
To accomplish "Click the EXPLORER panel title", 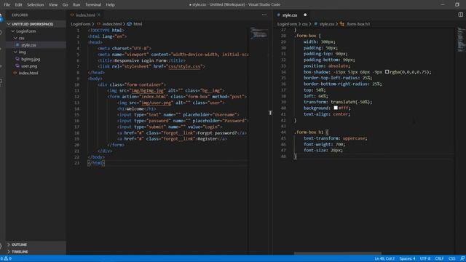I will coord(20,15).
